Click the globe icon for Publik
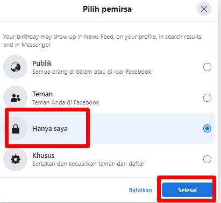The width and height of the screenshot is (221, 203). tap(16, 67)
